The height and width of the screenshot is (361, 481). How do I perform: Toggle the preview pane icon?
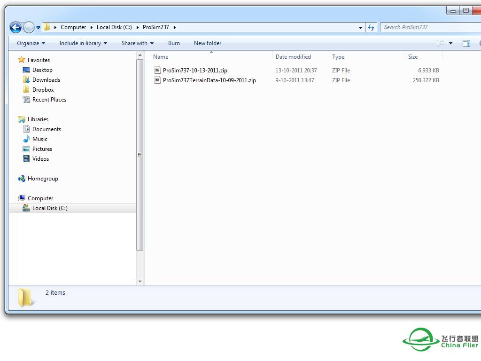(466, 43)
